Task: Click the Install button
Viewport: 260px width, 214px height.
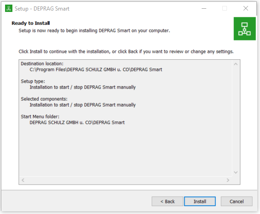Action: click(x=200, y=202)
